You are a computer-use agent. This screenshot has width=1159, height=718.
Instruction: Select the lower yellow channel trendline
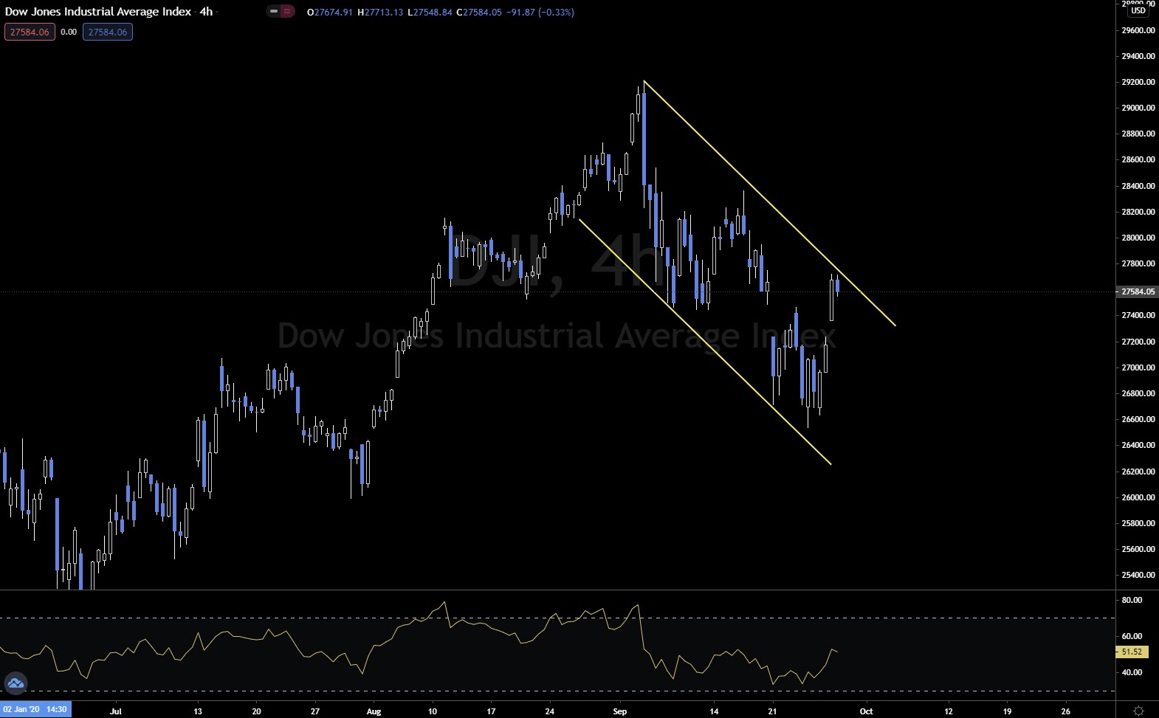click(705, 342)
